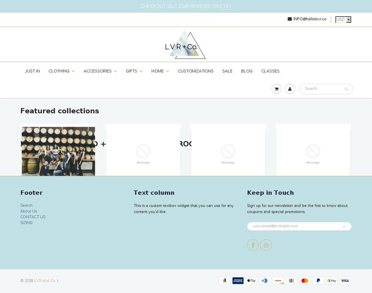This screenshot has width=372, height=293.
Task: Click the Sizing footer link
Action: (26, 223)
